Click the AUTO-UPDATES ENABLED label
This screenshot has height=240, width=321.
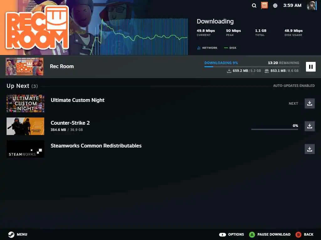point(294,86)
